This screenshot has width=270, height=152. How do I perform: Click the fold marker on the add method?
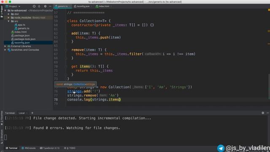[x=66, y=33]
